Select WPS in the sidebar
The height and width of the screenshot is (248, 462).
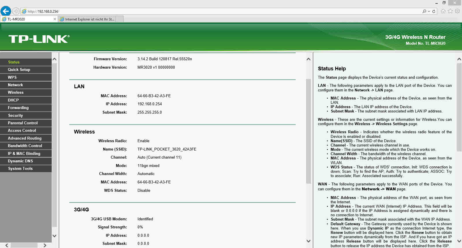click(26, 77)
